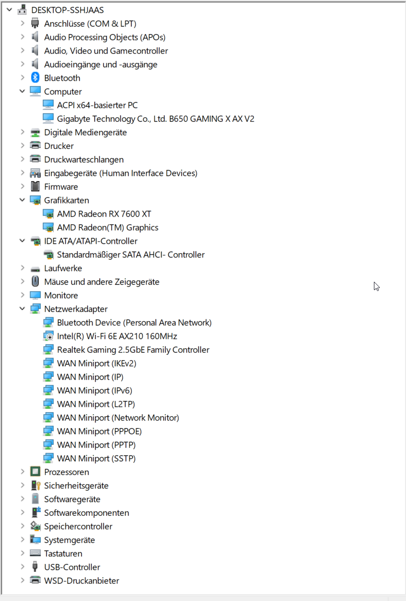Click the Firmware chip icon
This screenshot has width=406, height=601.
(x=35, y=186)
